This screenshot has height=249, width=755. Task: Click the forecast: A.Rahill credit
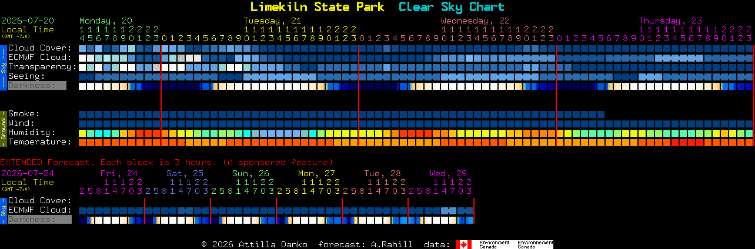pos(365,244)
